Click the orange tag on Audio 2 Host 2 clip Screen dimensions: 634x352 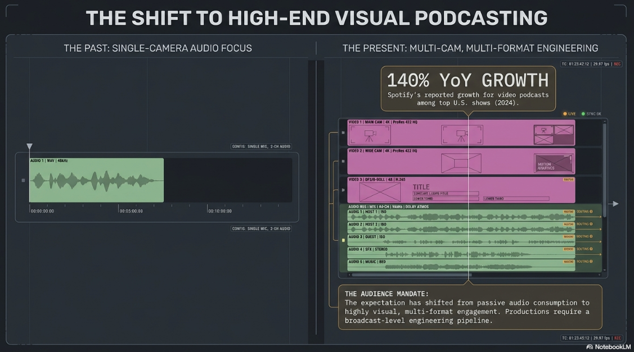pyautogui.click(x=569, y=224)
